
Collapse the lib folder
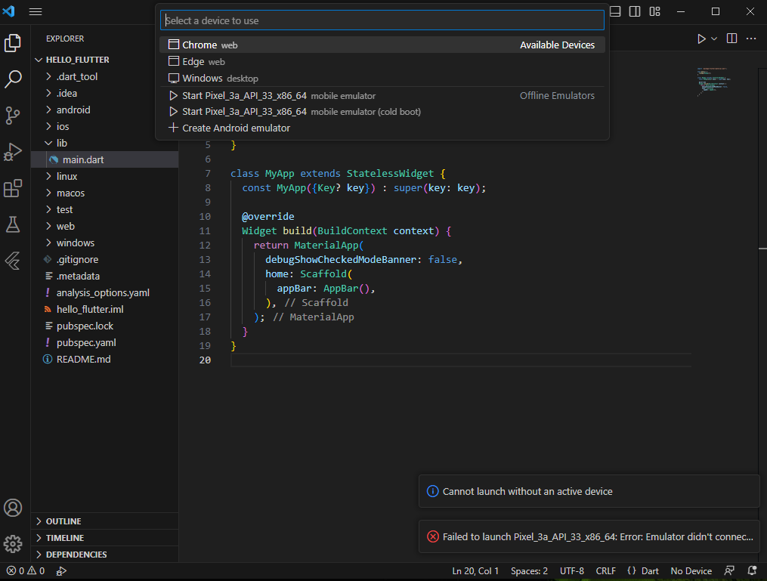(105, 143)
